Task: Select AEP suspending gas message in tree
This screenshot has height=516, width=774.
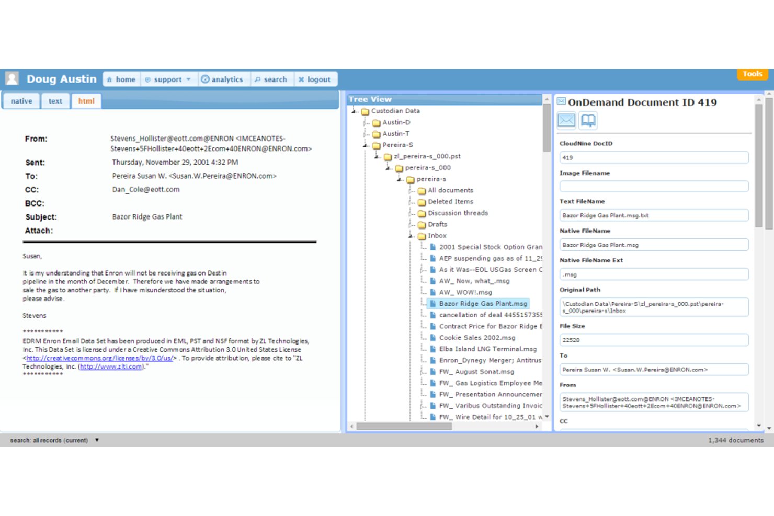Action: point(491,259)
